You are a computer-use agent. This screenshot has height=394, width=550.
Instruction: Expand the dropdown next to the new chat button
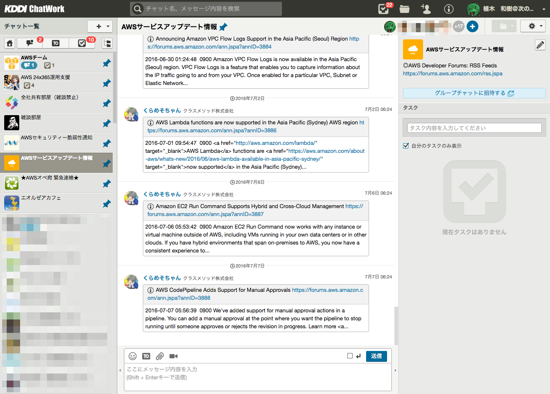(108, 26)
